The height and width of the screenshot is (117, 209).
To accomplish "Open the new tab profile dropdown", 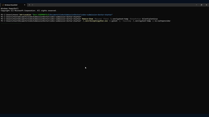I will [x=32, y=5].
